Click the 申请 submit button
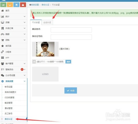Viewport: 138px width, 124px height. (x=71, y=90)
